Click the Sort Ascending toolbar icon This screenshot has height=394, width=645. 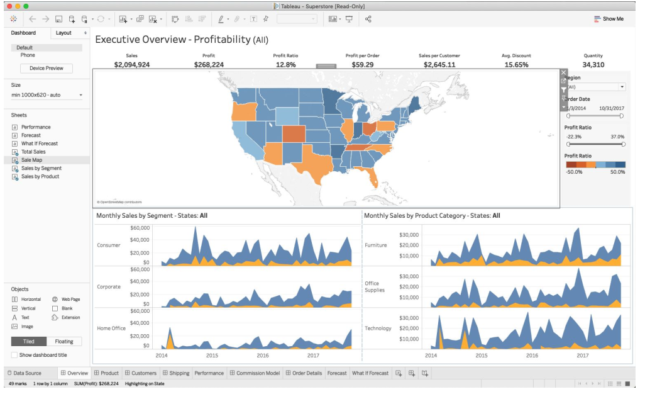(189, 19)
